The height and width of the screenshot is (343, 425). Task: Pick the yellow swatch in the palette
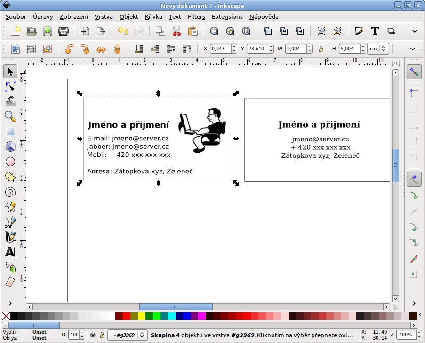[142, 316]
